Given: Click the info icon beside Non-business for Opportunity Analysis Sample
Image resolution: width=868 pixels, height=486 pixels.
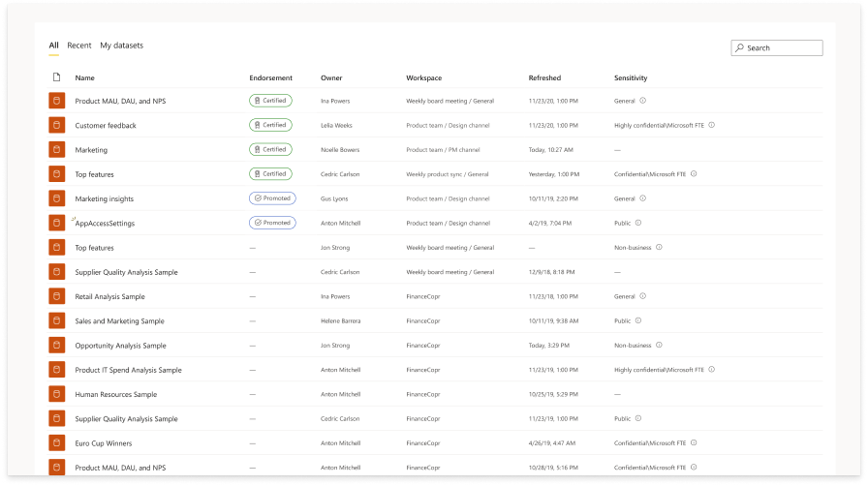Looking at the screenshot, I should (659, 345).
